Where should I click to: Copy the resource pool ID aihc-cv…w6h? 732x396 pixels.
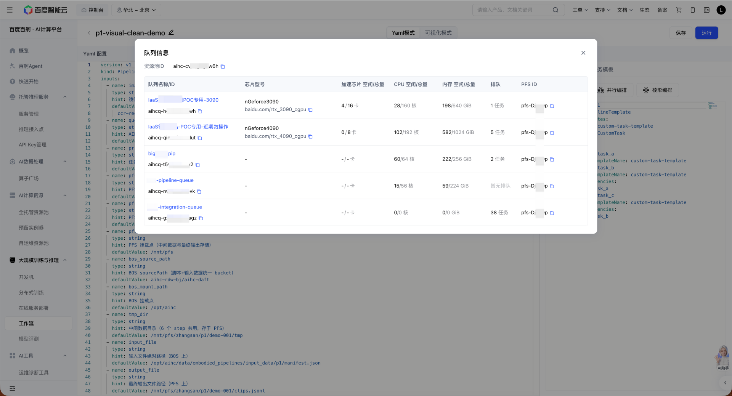[223, 67]
